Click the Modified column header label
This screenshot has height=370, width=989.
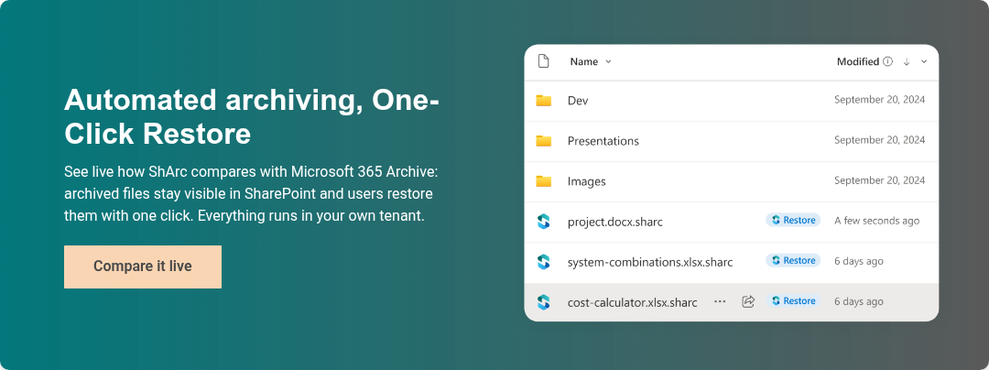[858, 61]
